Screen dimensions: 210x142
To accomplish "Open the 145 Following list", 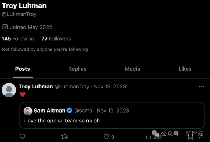I will point(18,39).
